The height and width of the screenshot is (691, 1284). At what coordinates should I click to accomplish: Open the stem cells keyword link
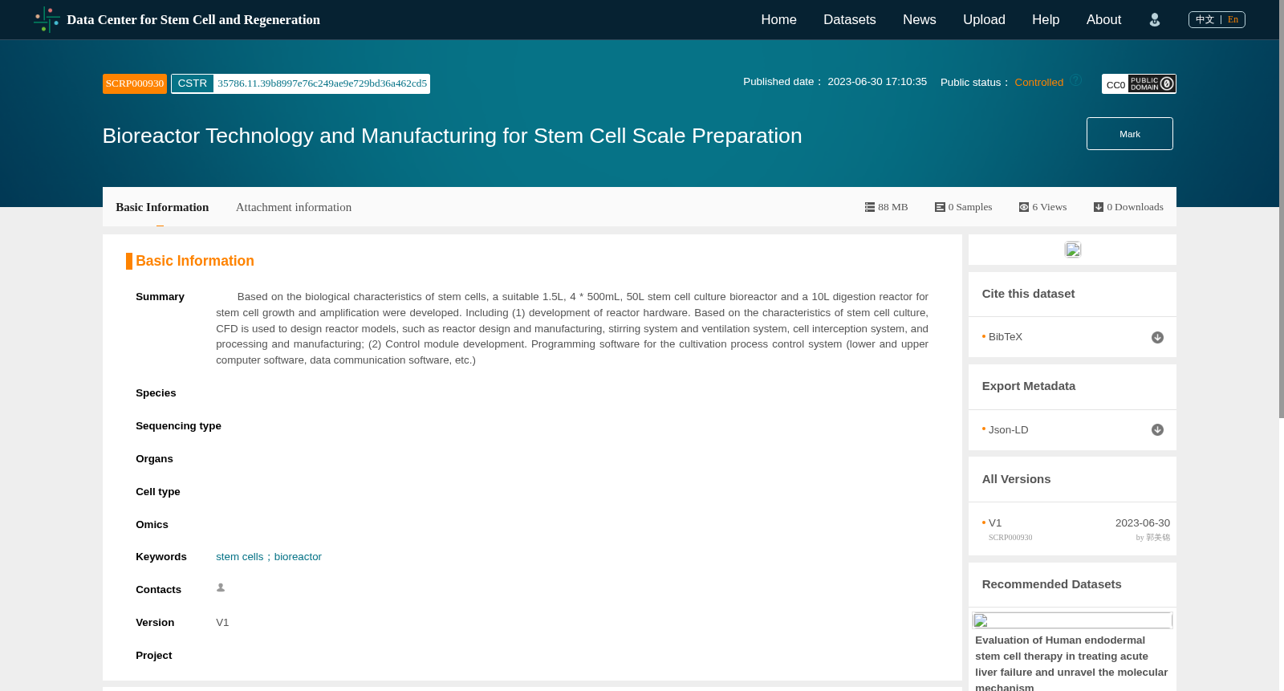pyautogui.click(x=239, y=557)
